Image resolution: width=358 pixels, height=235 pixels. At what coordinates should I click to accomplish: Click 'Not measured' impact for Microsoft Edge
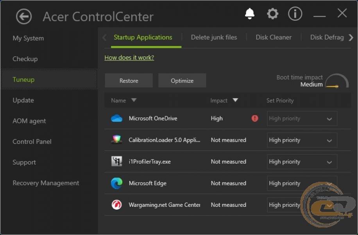pos(229,183)
